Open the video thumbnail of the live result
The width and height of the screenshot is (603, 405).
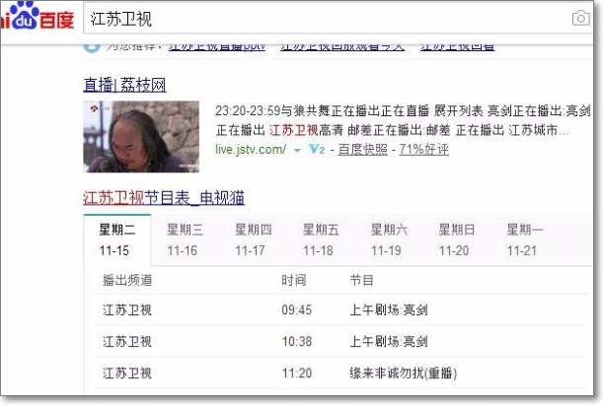click(x=141, y=137)
